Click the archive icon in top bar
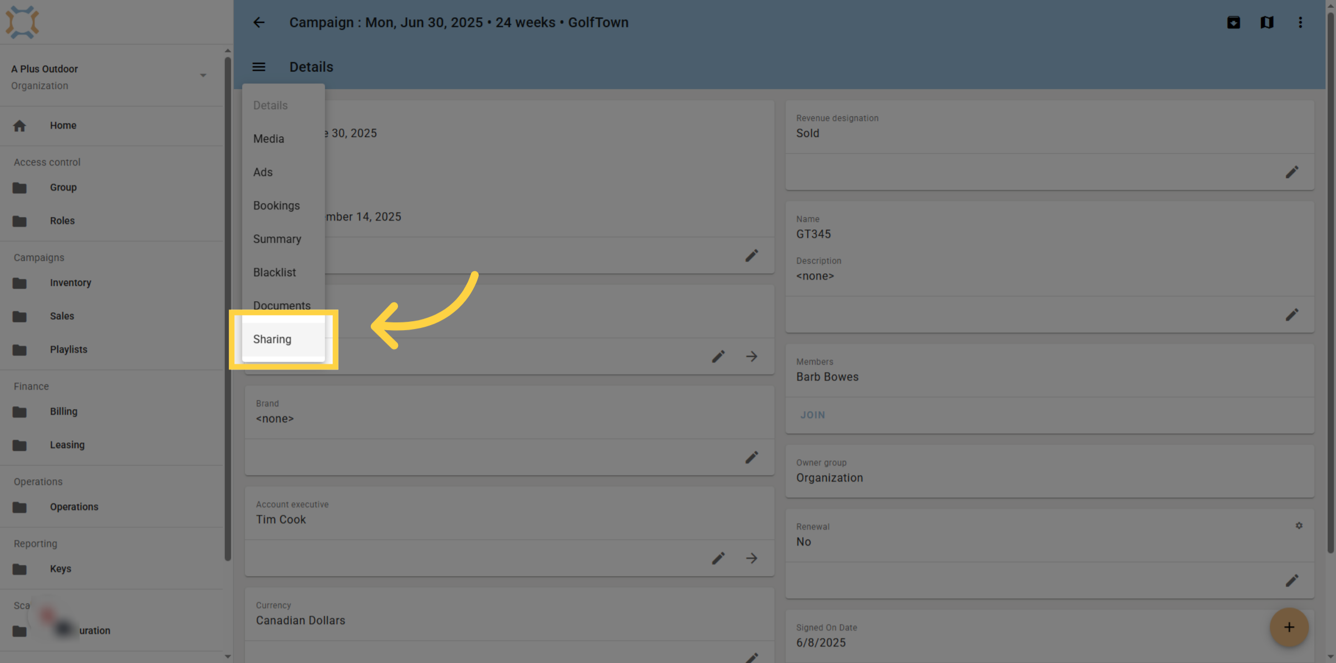The image size is (1336, 663). 1234,22
